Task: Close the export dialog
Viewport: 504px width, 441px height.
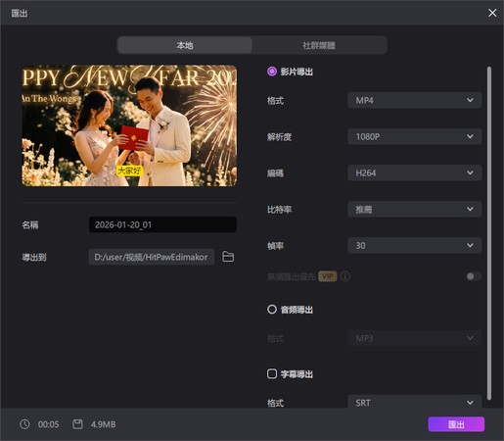Action: (x=492, y=13)
